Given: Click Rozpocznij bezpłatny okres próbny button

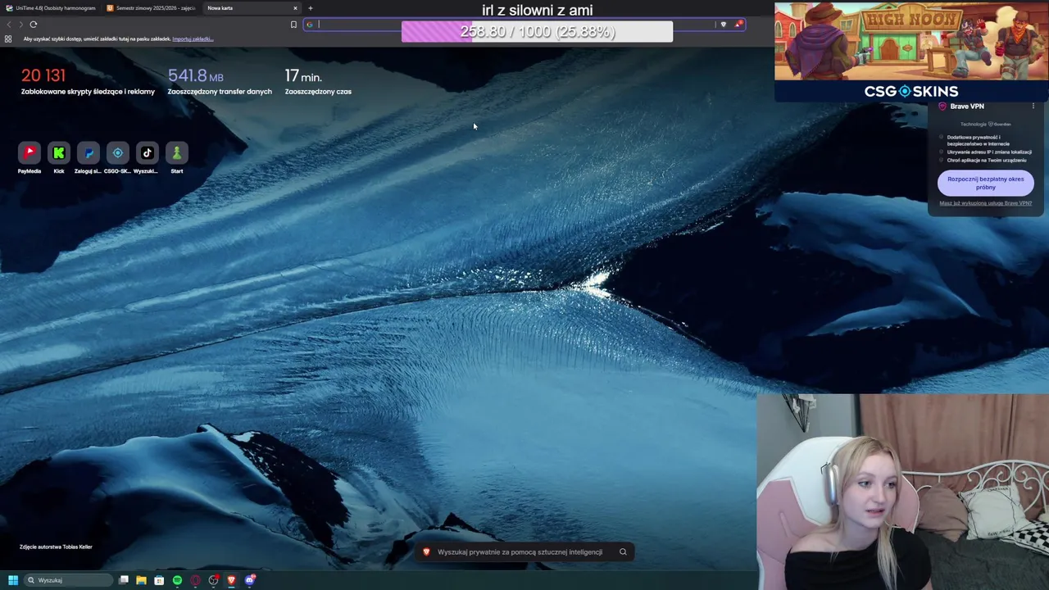Looking at the screenshot, I should [986, 183].
